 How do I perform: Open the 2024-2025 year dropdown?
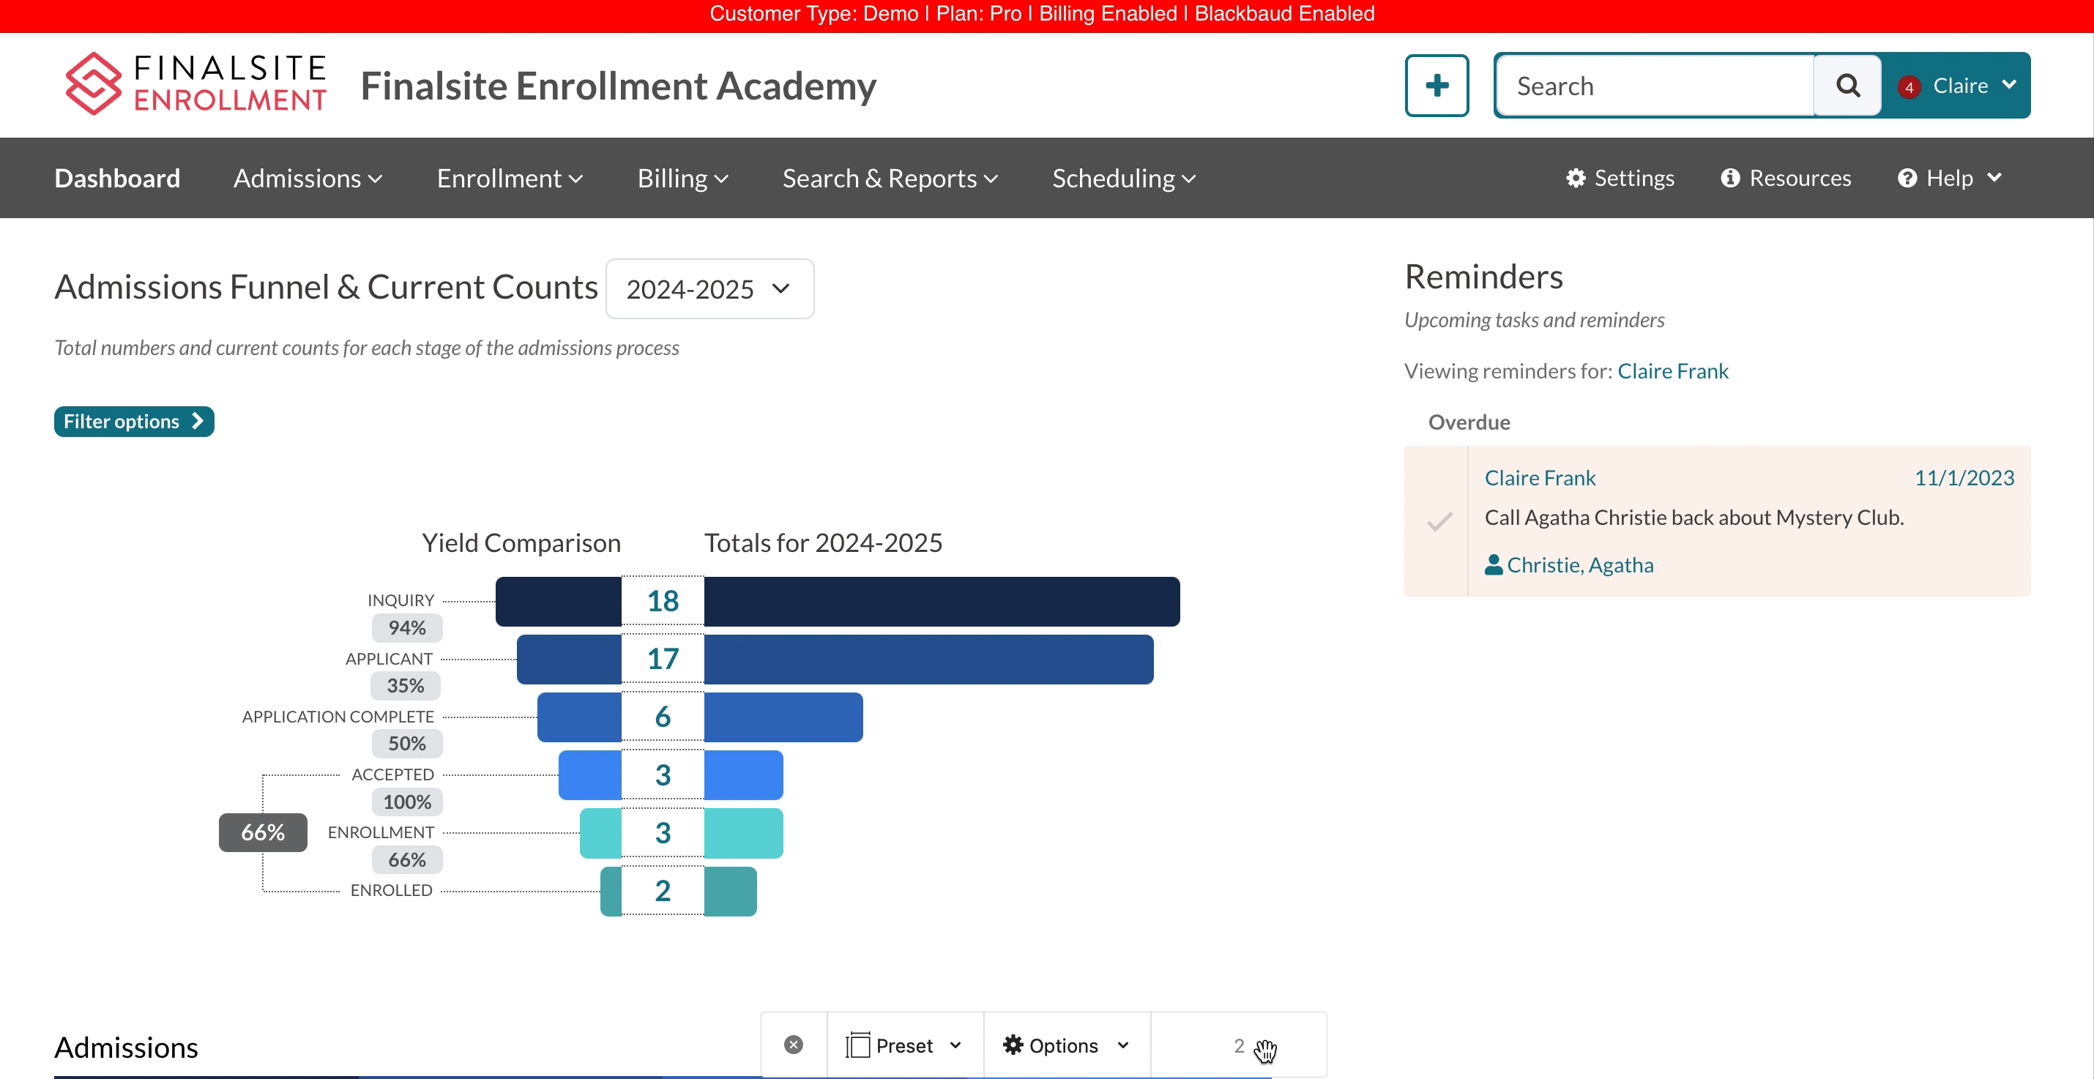coord(709,289)
